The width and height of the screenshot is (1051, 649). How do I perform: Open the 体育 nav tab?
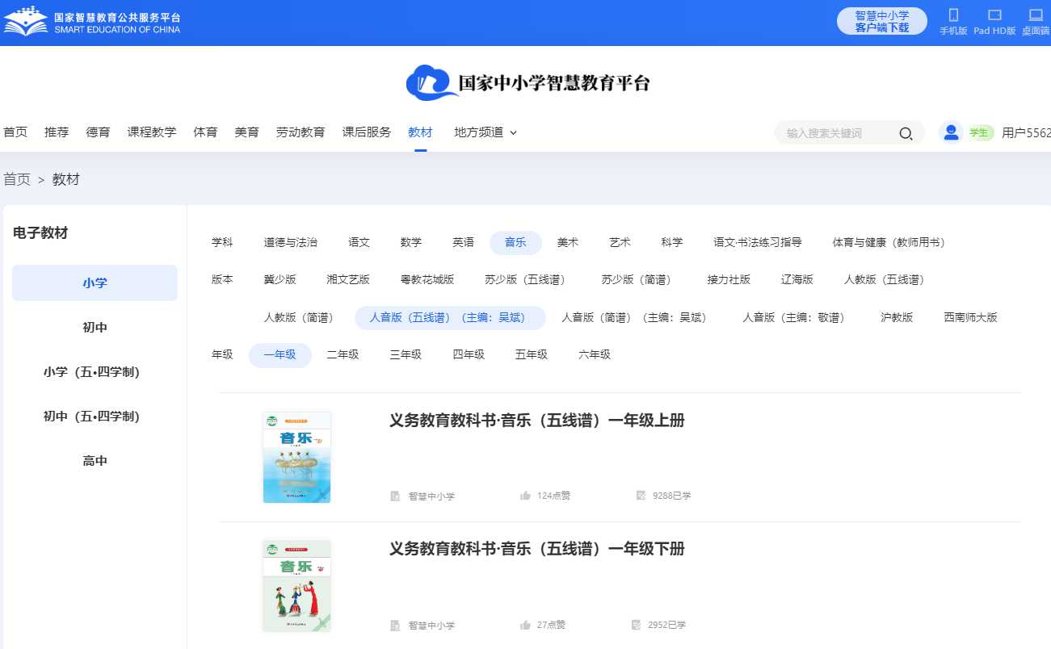pyautogui.click(x=205, y=132)
